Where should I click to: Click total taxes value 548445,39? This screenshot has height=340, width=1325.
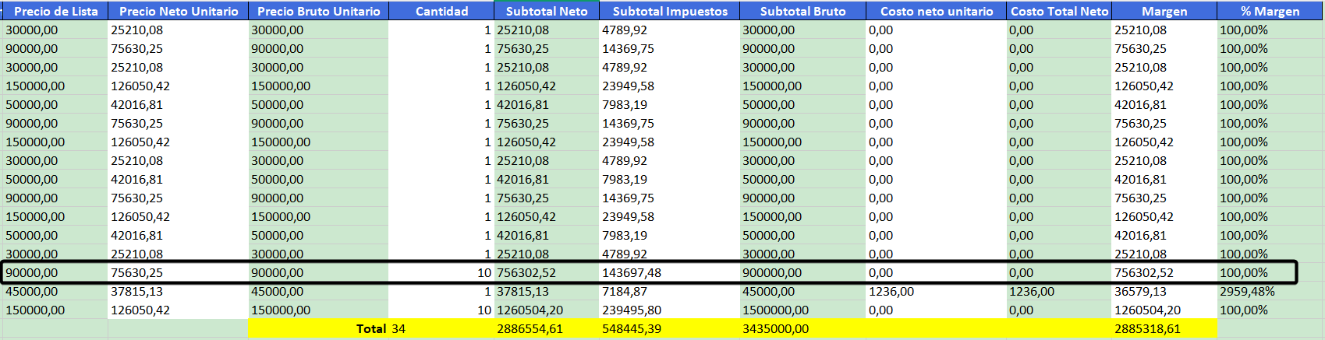coord(670,329)
